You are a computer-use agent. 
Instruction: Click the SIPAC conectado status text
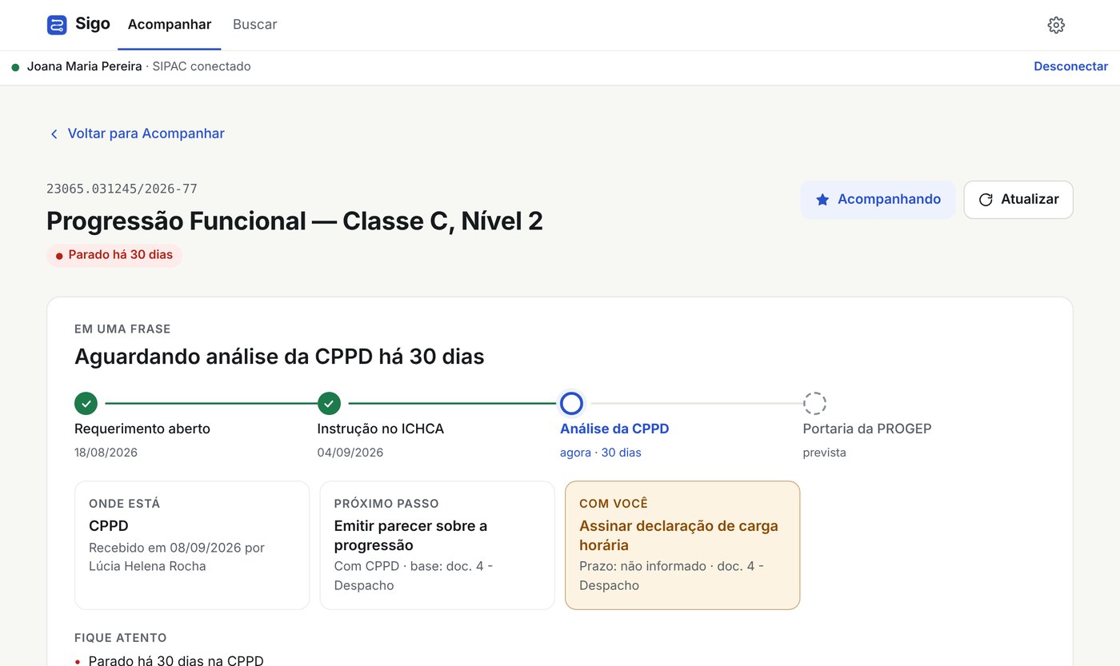[202, 66]
